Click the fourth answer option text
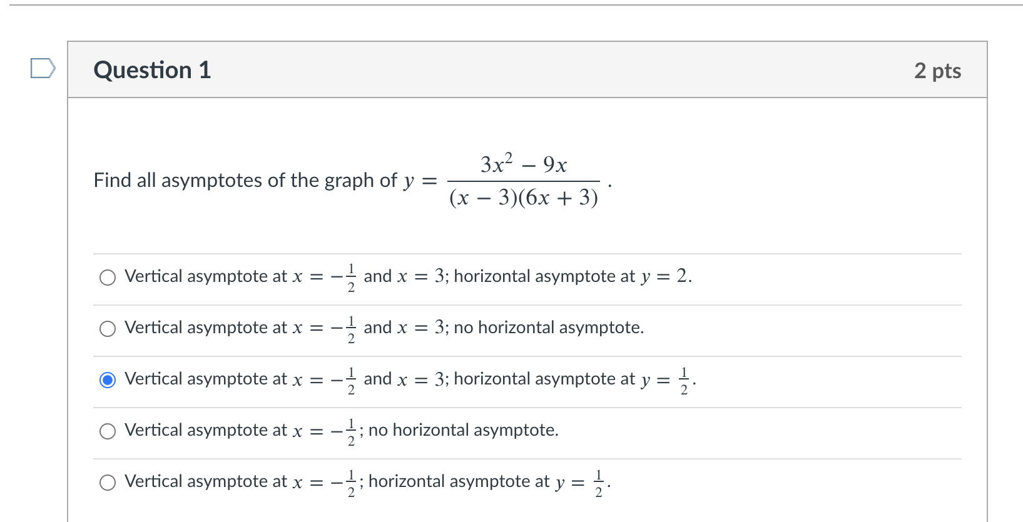This screenshot has height=522, width=1023. (x=341, y=431)
